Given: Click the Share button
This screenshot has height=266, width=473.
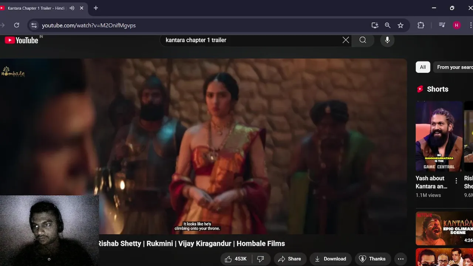Looking at the screenshot, I should tap(289, 259).
